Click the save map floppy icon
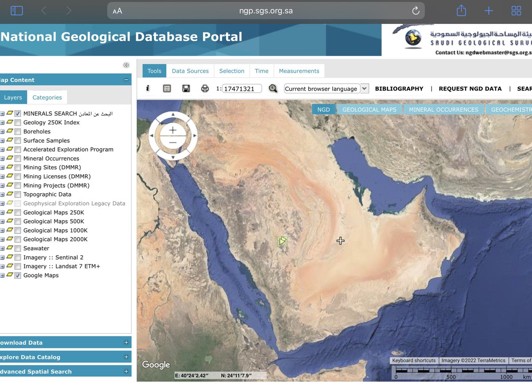532x389 pixels. point(186,89)
